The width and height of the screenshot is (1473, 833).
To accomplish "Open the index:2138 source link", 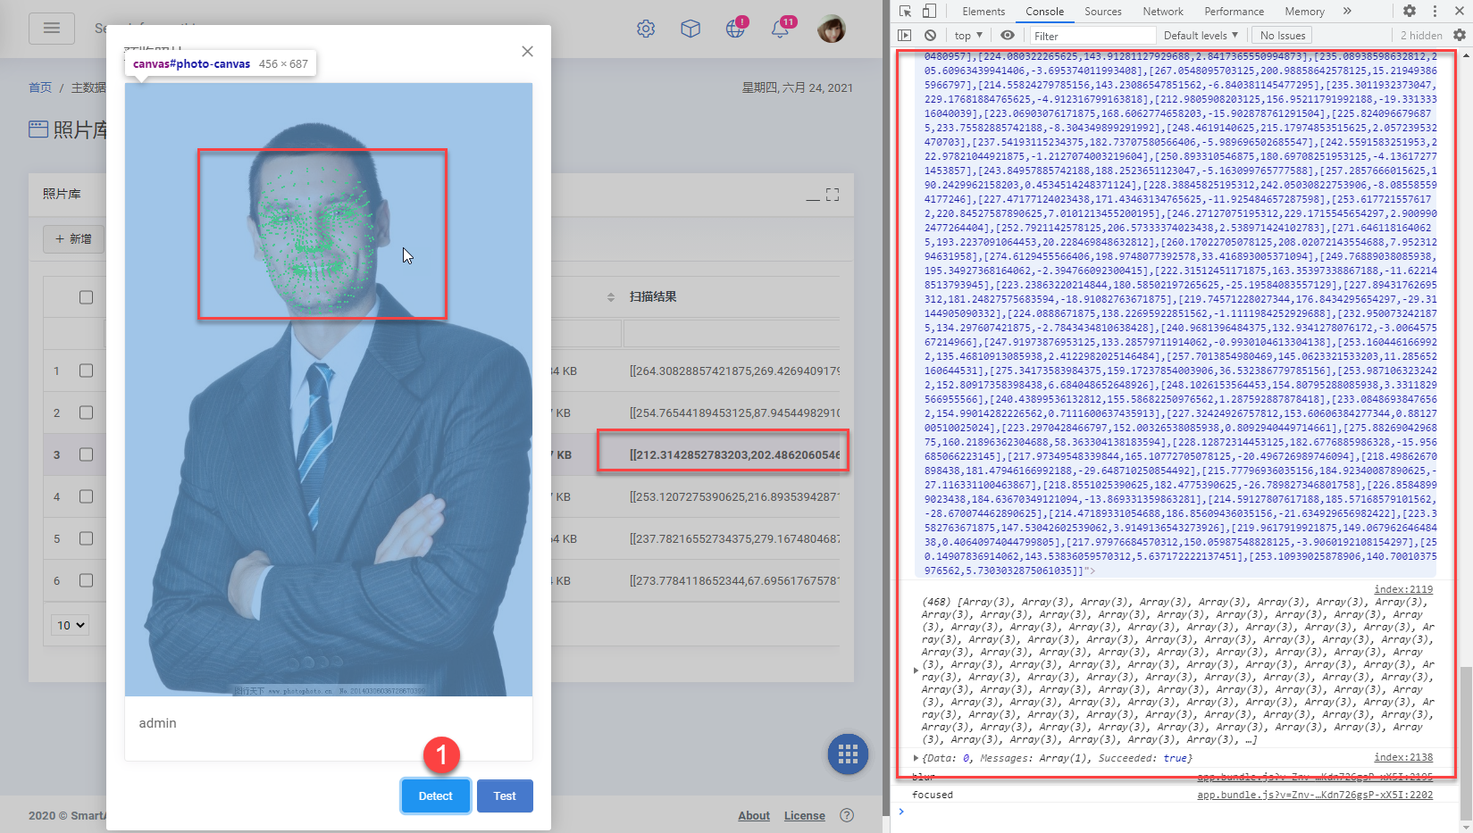I will pyautogui.click(x=1403, y=757).
